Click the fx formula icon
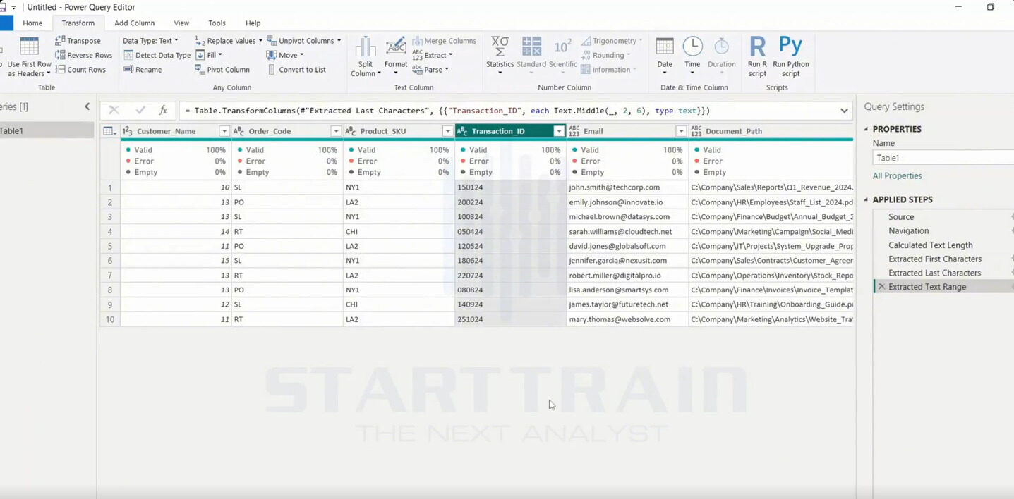 (163, 111)
